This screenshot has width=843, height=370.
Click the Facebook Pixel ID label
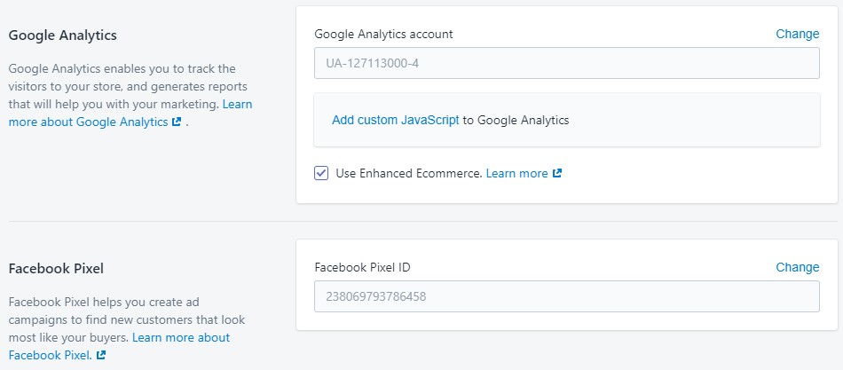362,267
